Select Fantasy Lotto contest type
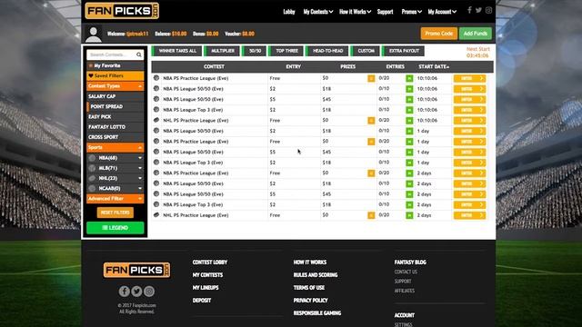 pyautogui.click(x=115, y=127)
